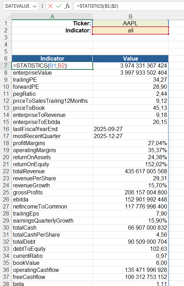This screenshot has width=184, height=286.
Task: Select the returnOnAssets cell
Action: (x=52, y=157)
